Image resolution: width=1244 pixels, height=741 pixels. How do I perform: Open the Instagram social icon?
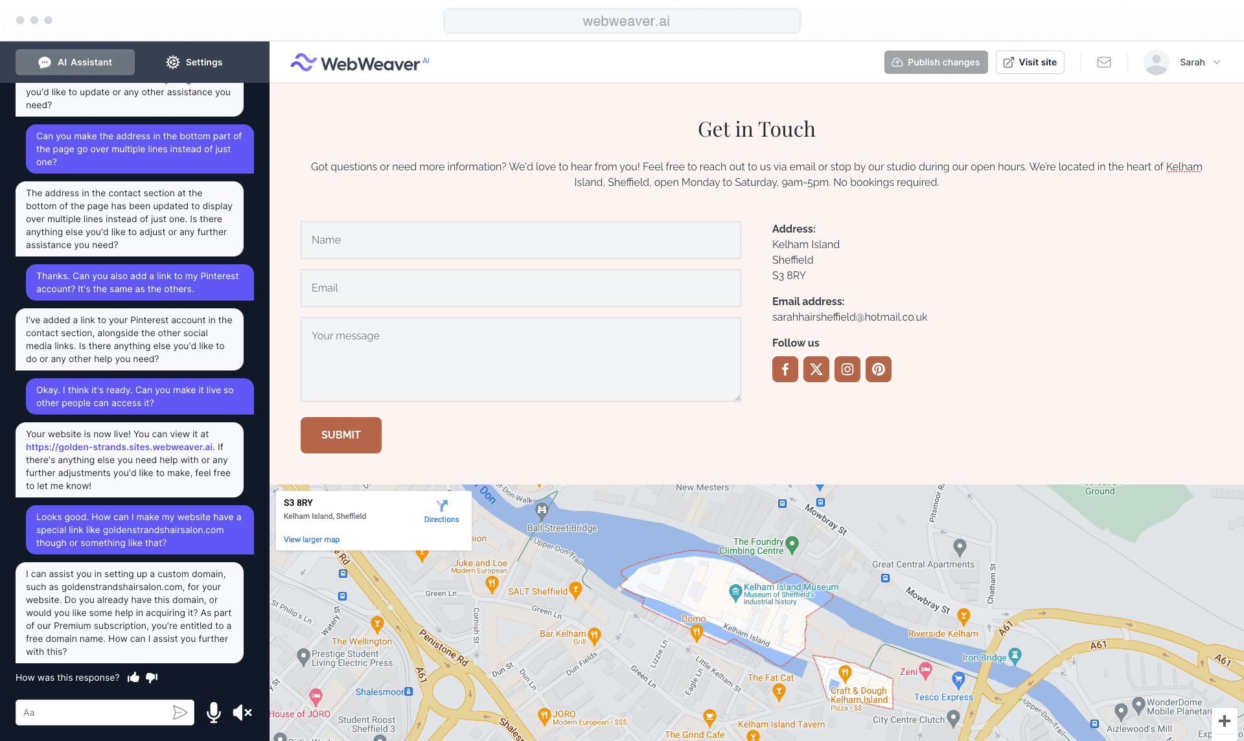(847, 369)
